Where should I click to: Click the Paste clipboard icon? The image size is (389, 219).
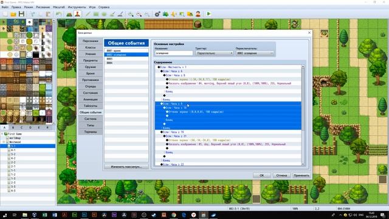[x=48, y=14]
